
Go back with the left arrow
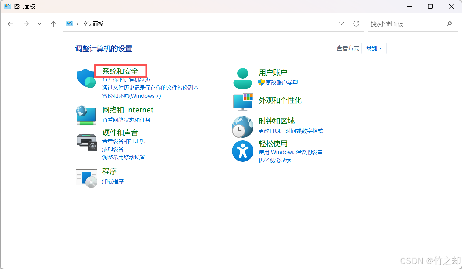[10, 24]
